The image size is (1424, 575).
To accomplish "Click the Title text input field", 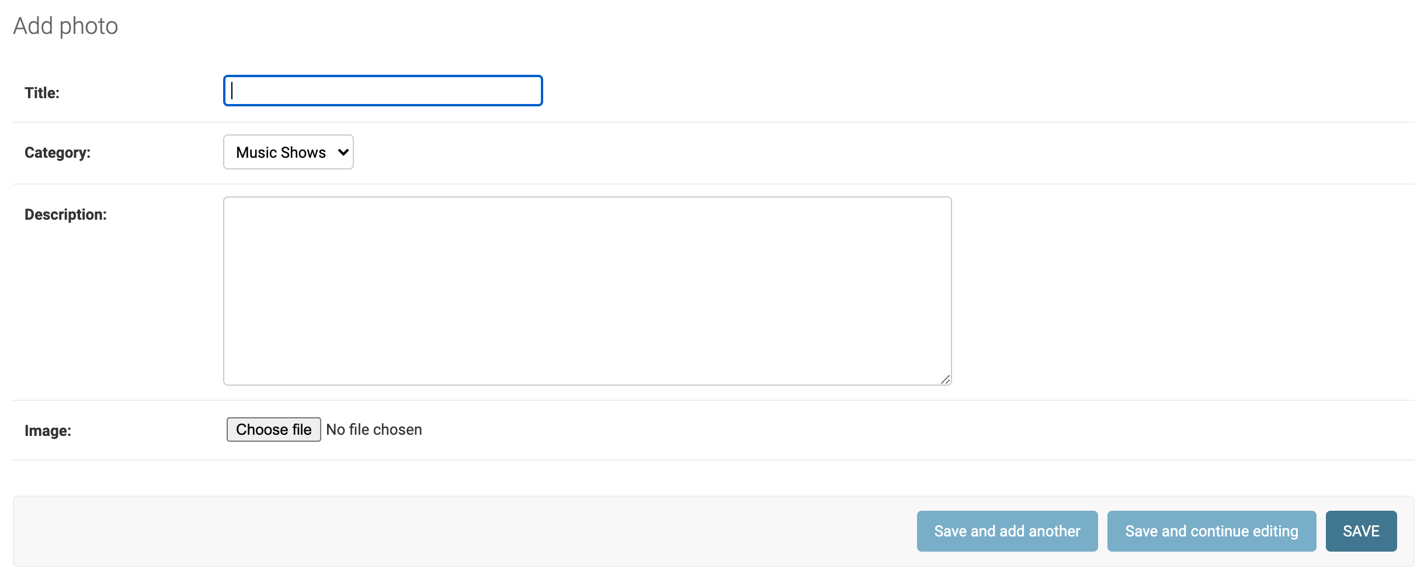I will pos(383,91).
